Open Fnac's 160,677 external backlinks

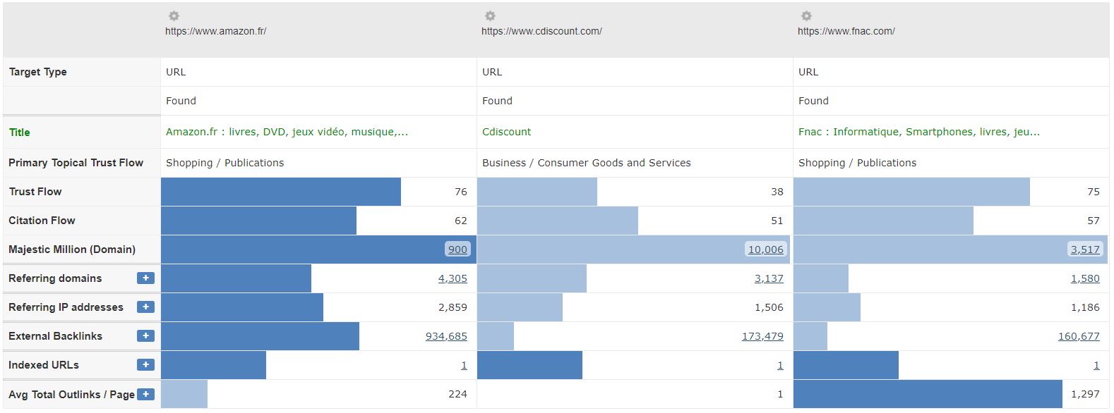click(x=1079, y=336)
